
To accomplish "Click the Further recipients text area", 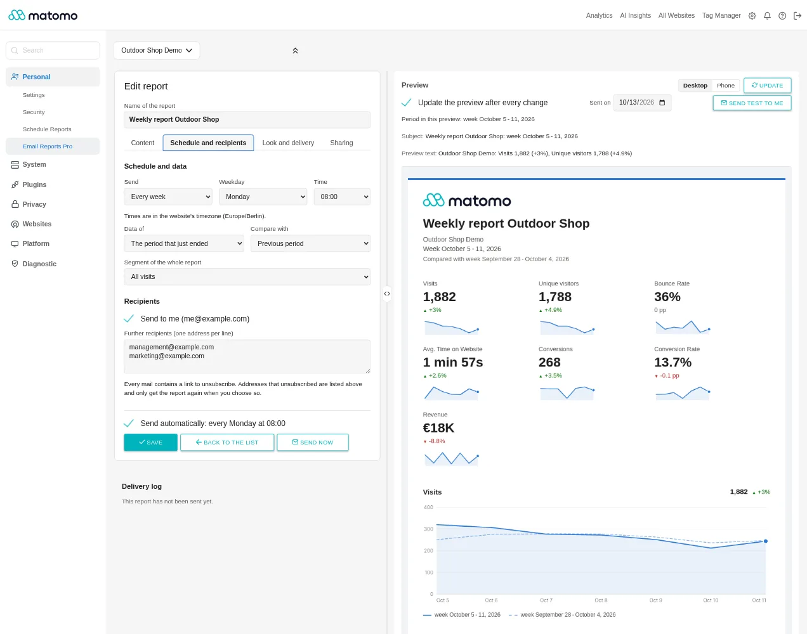I will [x=247, y=356].
